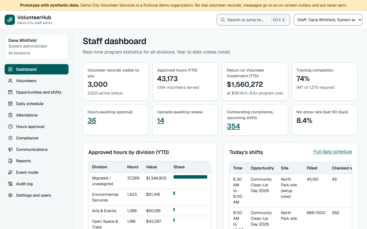This screenshot has width=367, height=229.
Task: Click the $1,560,272 return value
Action: [245, 84]
